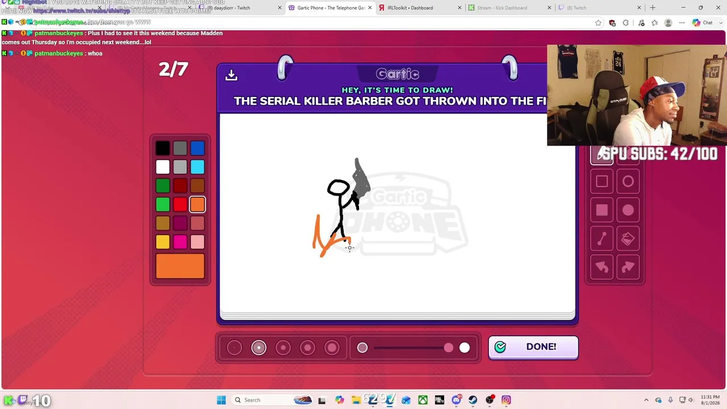Pick the dusty rose color swatch
This screenshot has height=409, width=727.
point(198,223)
